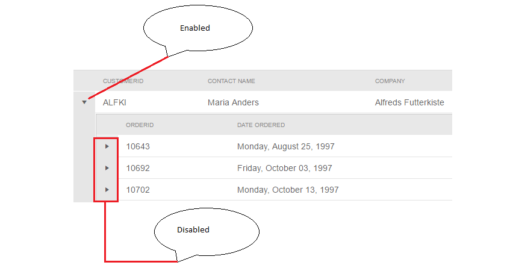Select order ID 10643 cell
510x277 pixels.
(138, 146)
